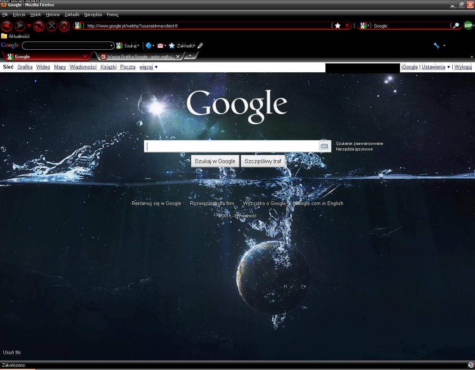Image resolution: width=475 pixels, height=370 pixels.
Task: Click the Back navigation arrow button
Action: point(7,26)
